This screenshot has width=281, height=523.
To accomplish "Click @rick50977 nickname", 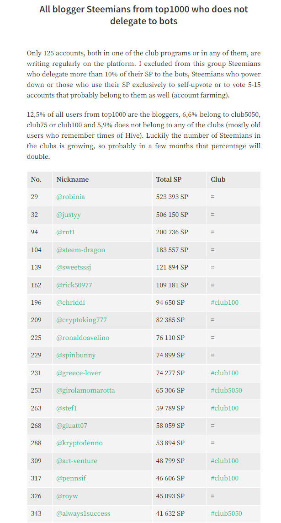I will (74, 285).
